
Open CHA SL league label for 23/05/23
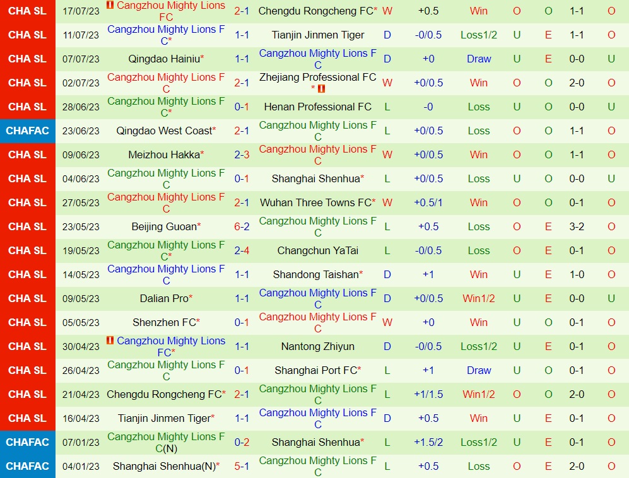pyautogui.click(x=27, y=226)
